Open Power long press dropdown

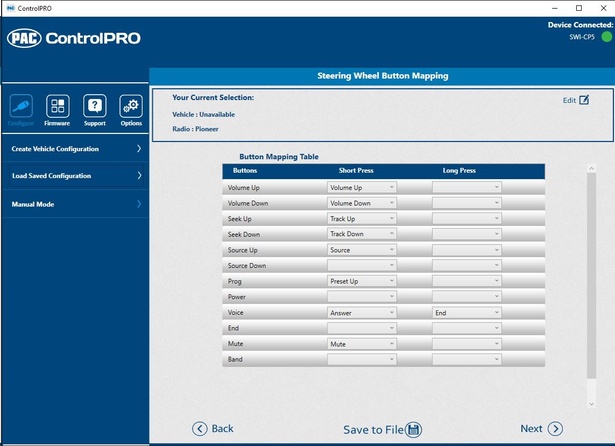pos(466,296)
